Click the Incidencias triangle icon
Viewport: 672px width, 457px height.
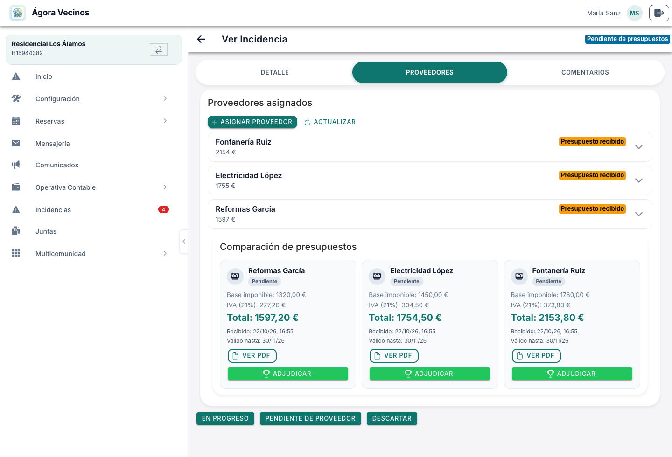(x=16, y=210)
